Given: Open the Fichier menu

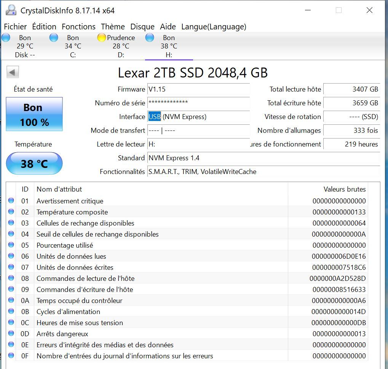Looking at the screenshot, I should coord(15,27).
